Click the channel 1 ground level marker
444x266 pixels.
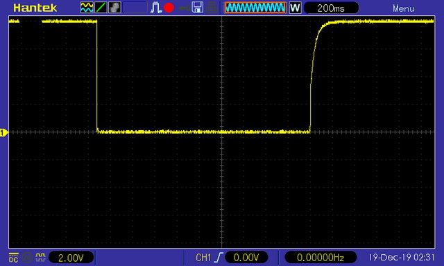click(3, 132)
